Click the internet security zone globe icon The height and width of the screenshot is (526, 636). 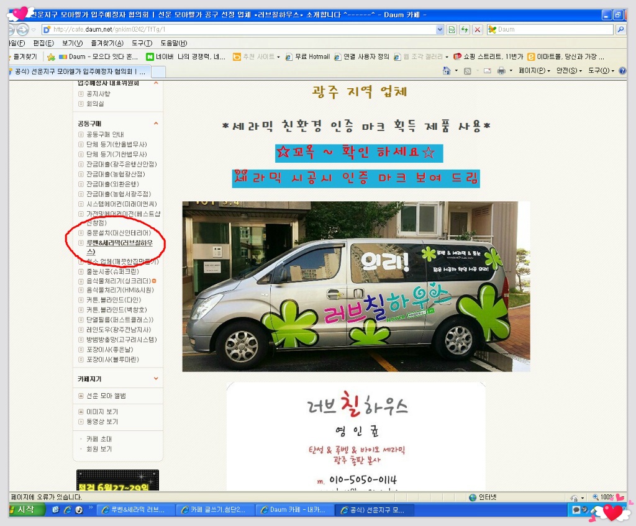coord(472,497)
